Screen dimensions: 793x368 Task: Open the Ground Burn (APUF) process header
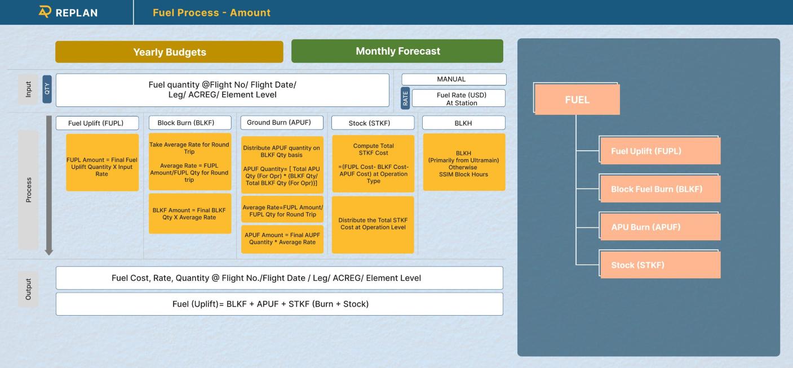[282, 123]
